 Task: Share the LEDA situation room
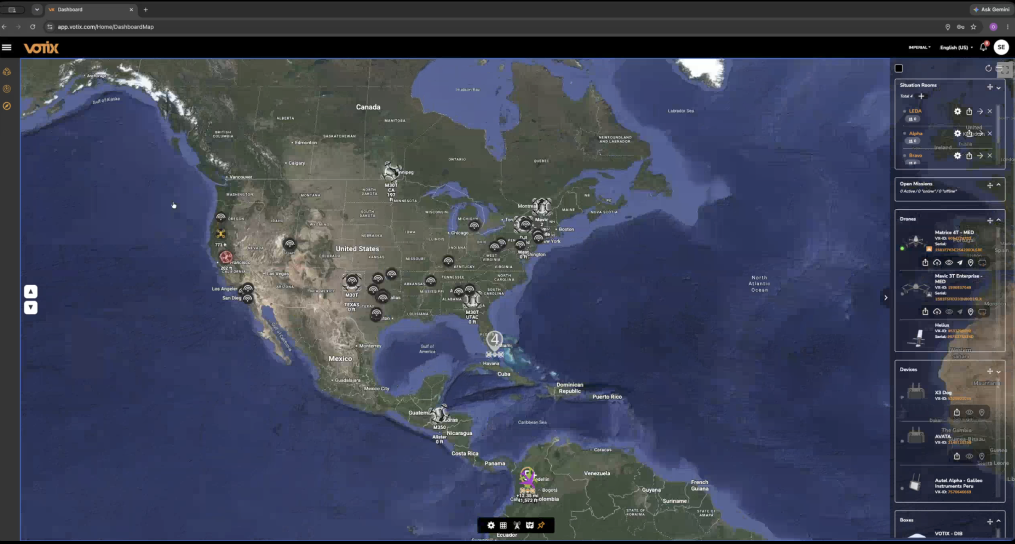pyautogui.click(x=969, y=112)
